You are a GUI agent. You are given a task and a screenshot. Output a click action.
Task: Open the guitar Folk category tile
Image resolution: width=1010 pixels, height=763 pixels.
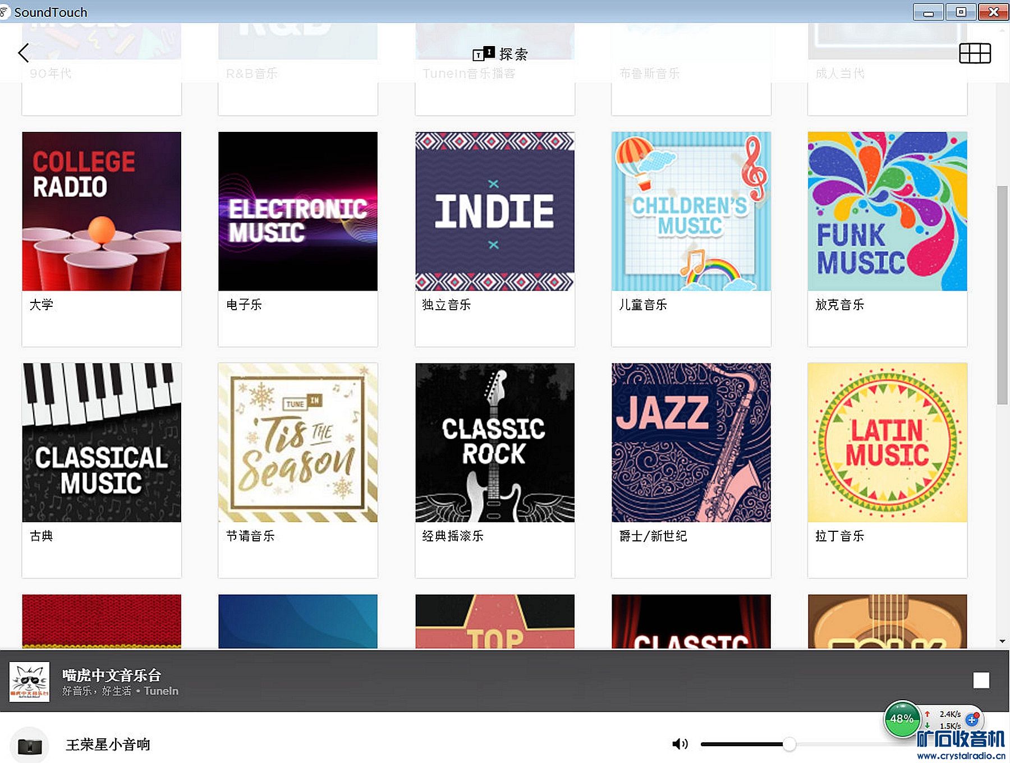(888, 622)
